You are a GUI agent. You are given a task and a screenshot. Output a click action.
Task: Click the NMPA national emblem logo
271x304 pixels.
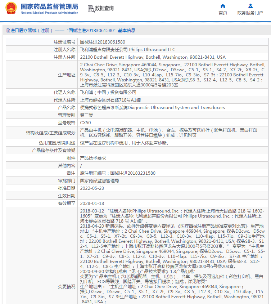[11, 8]
